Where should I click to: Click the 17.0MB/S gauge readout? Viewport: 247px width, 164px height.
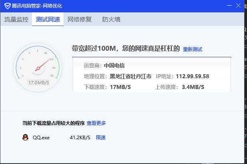click(38, 83)
